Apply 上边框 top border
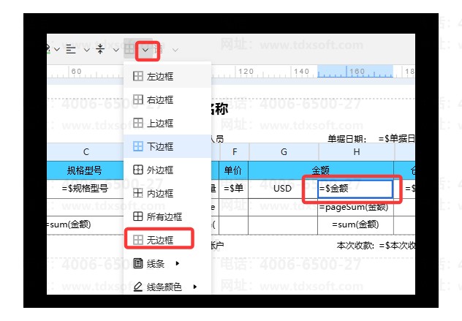The height and width of the screenshot is (321, 462). pos(159,123)
